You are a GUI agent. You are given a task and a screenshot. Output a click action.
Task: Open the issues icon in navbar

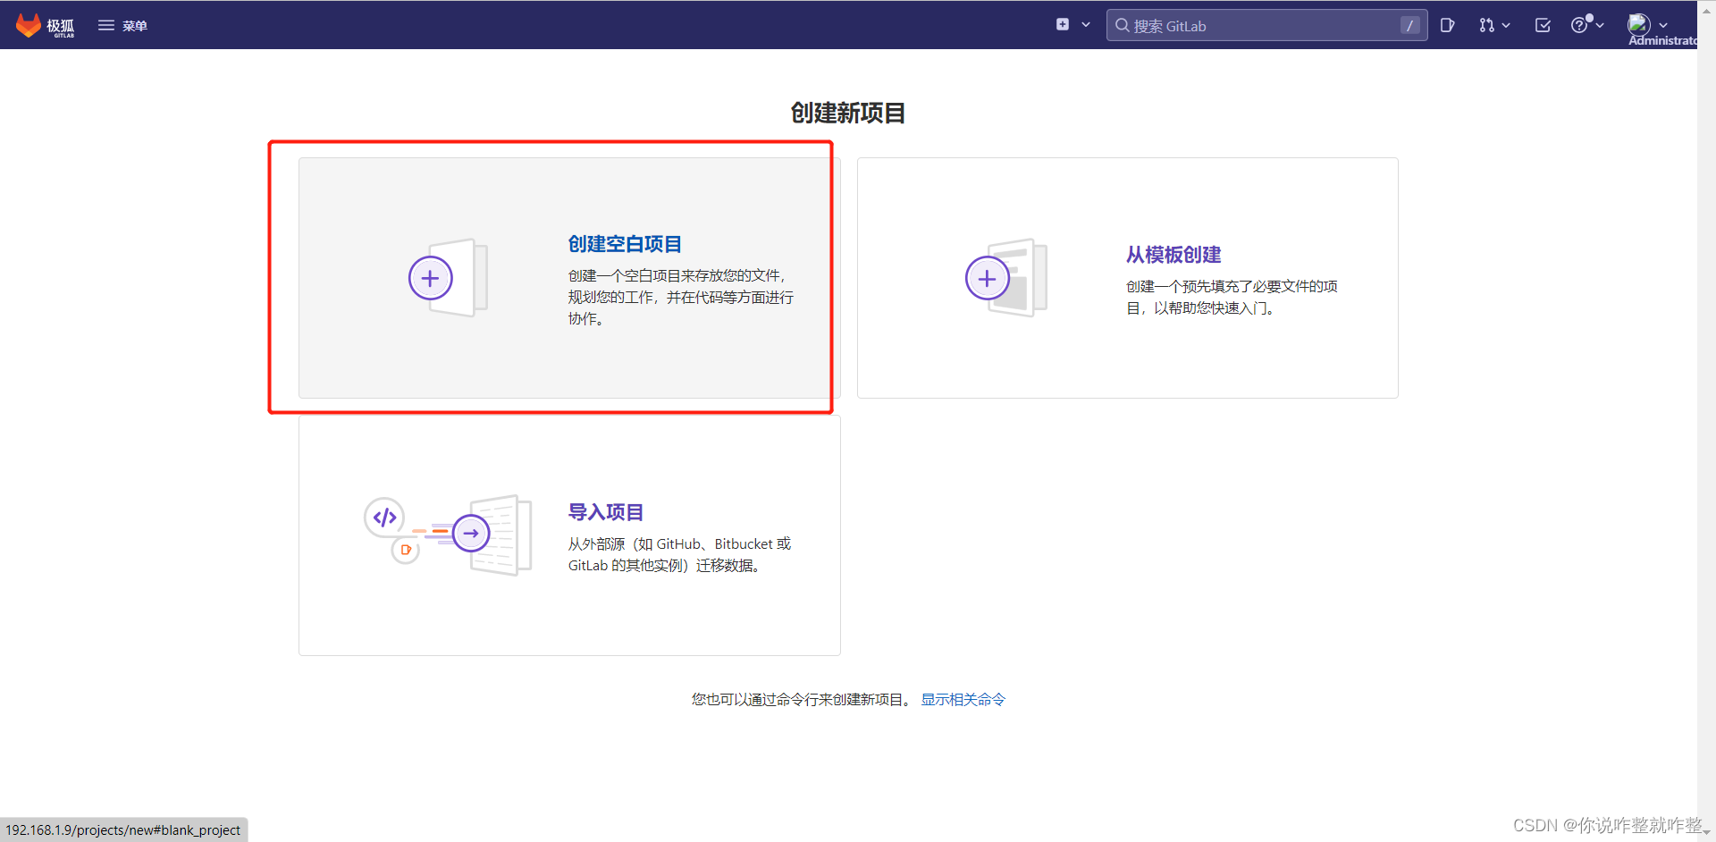pyautogui.click(x=1448, y=25)
